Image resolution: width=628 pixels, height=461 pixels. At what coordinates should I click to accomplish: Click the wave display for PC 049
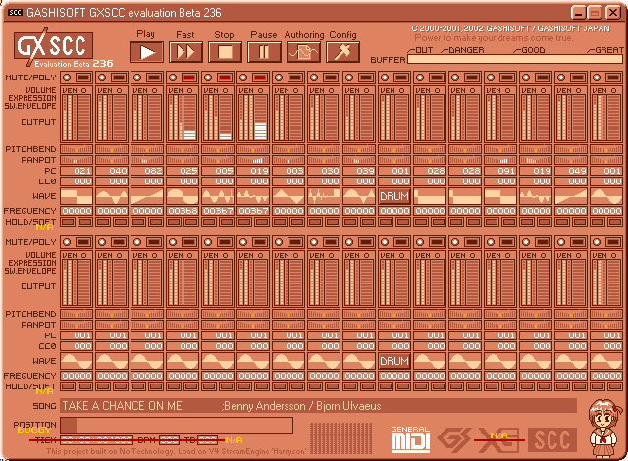tap(571, 196)
